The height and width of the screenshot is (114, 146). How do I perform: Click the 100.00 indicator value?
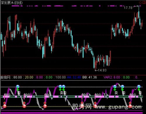tap(60, 77)
